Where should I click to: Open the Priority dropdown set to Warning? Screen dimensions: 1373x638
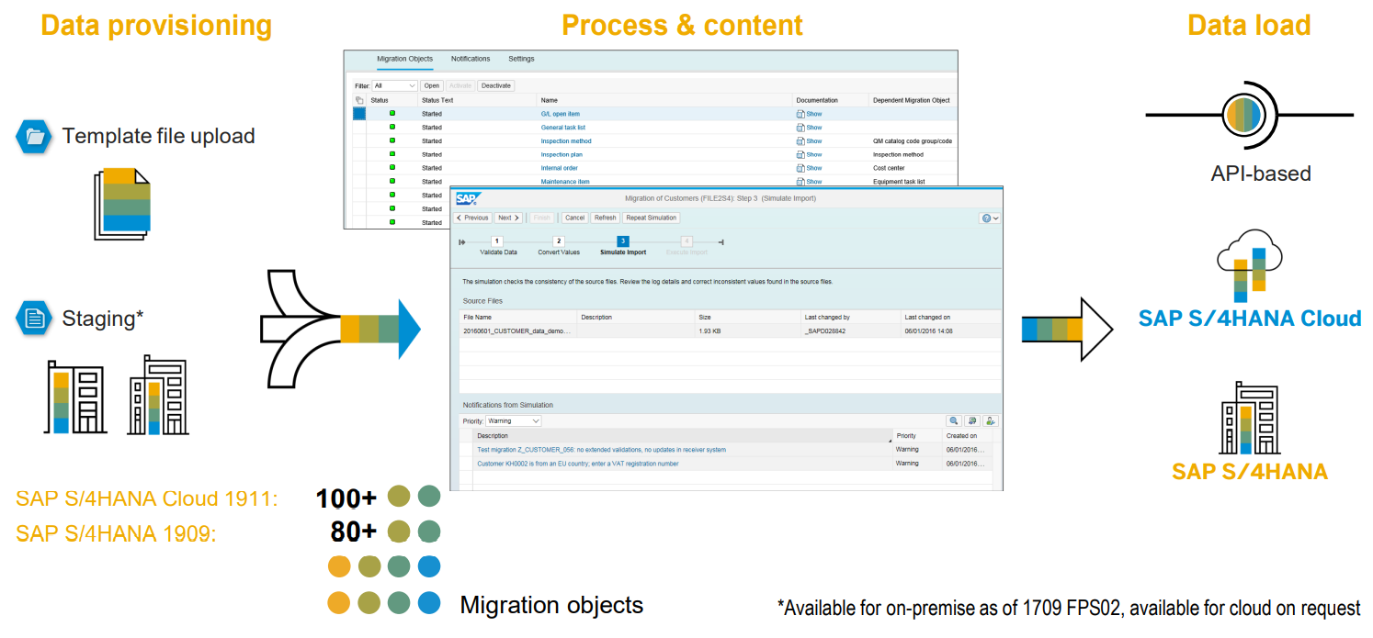click(x=513, y=420)
